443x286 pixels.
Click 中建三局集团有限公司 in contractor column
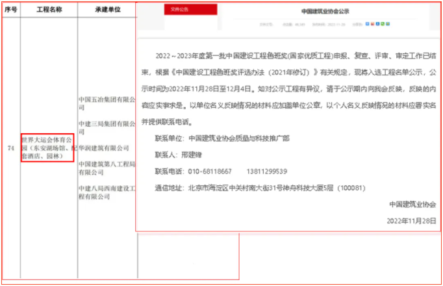point(107,127)
